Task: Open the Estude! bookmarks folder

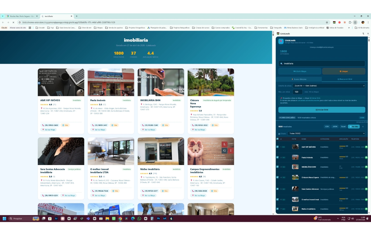Action: (40, 28)
